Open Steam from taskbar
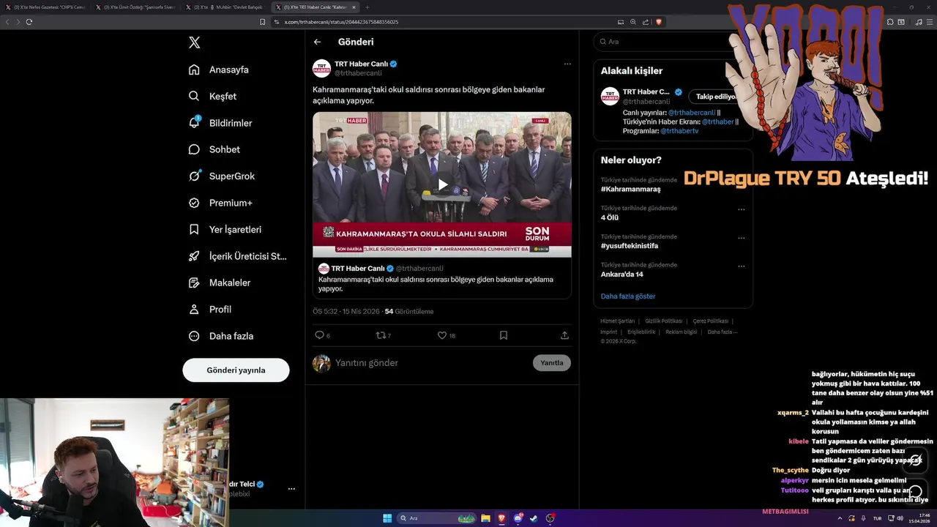This screenshot has width=937, height=527. [x=534, y=518]
